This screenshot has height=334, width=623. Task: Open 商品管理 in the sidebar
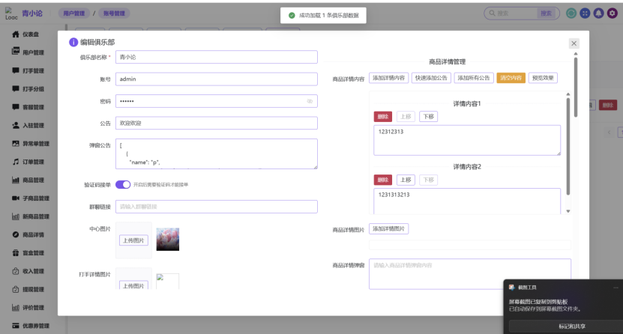28,180
